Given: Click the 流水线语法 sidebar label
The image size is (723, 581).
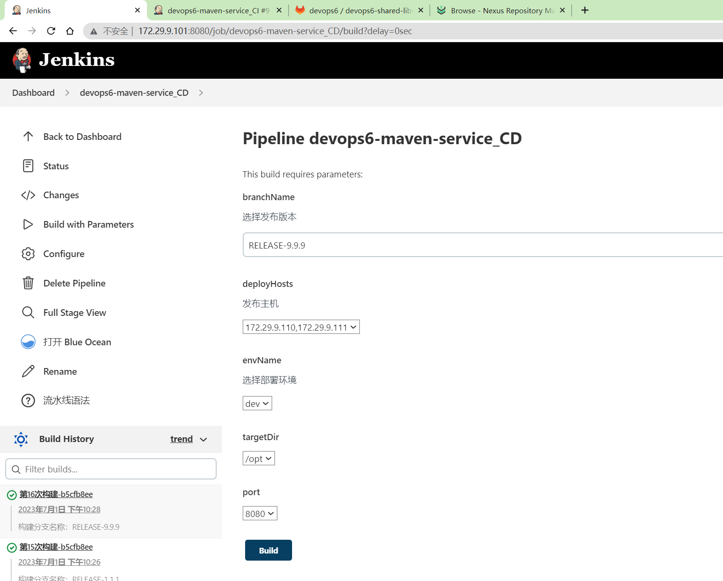Looking at the screenshot, I should pyautogui.click(x=66, y=400).
